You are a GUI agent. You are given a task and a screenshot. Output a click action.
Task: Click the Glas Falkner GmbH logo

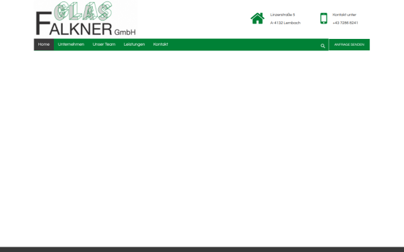(x=86, y=19)
